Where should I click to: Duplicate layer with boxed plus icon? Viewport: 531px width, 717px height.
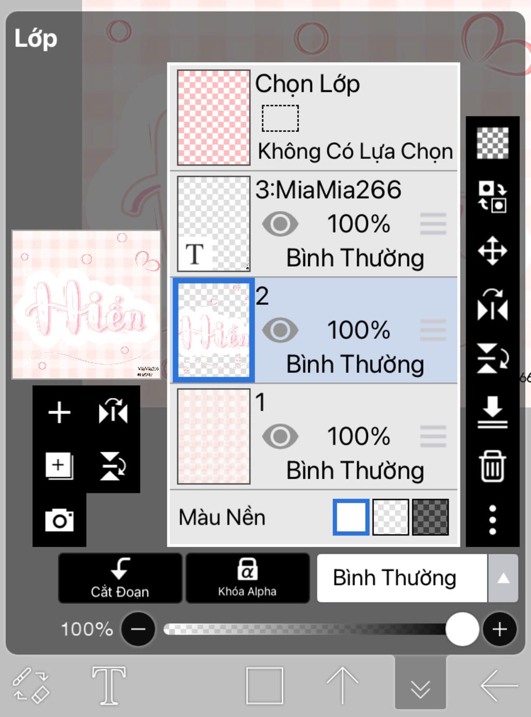coord(59,466)
